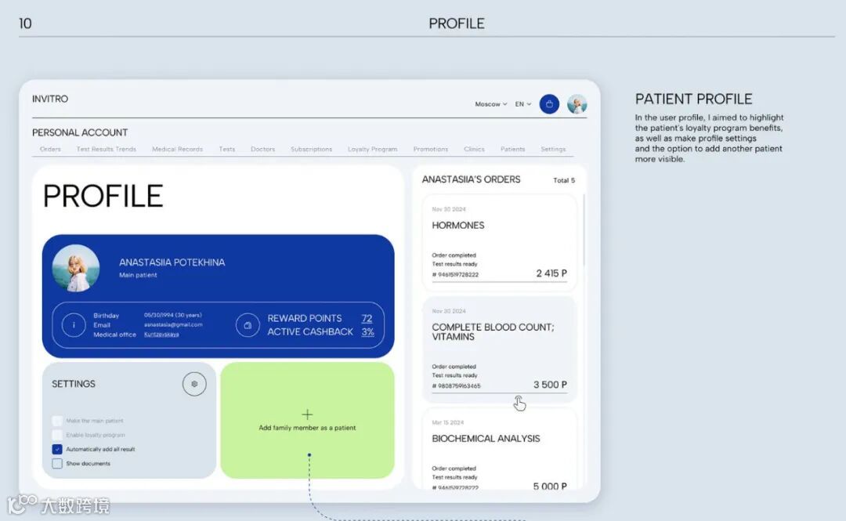Go to the Orders tab
This screenshot has height=521, width=846.
[50, 149]
